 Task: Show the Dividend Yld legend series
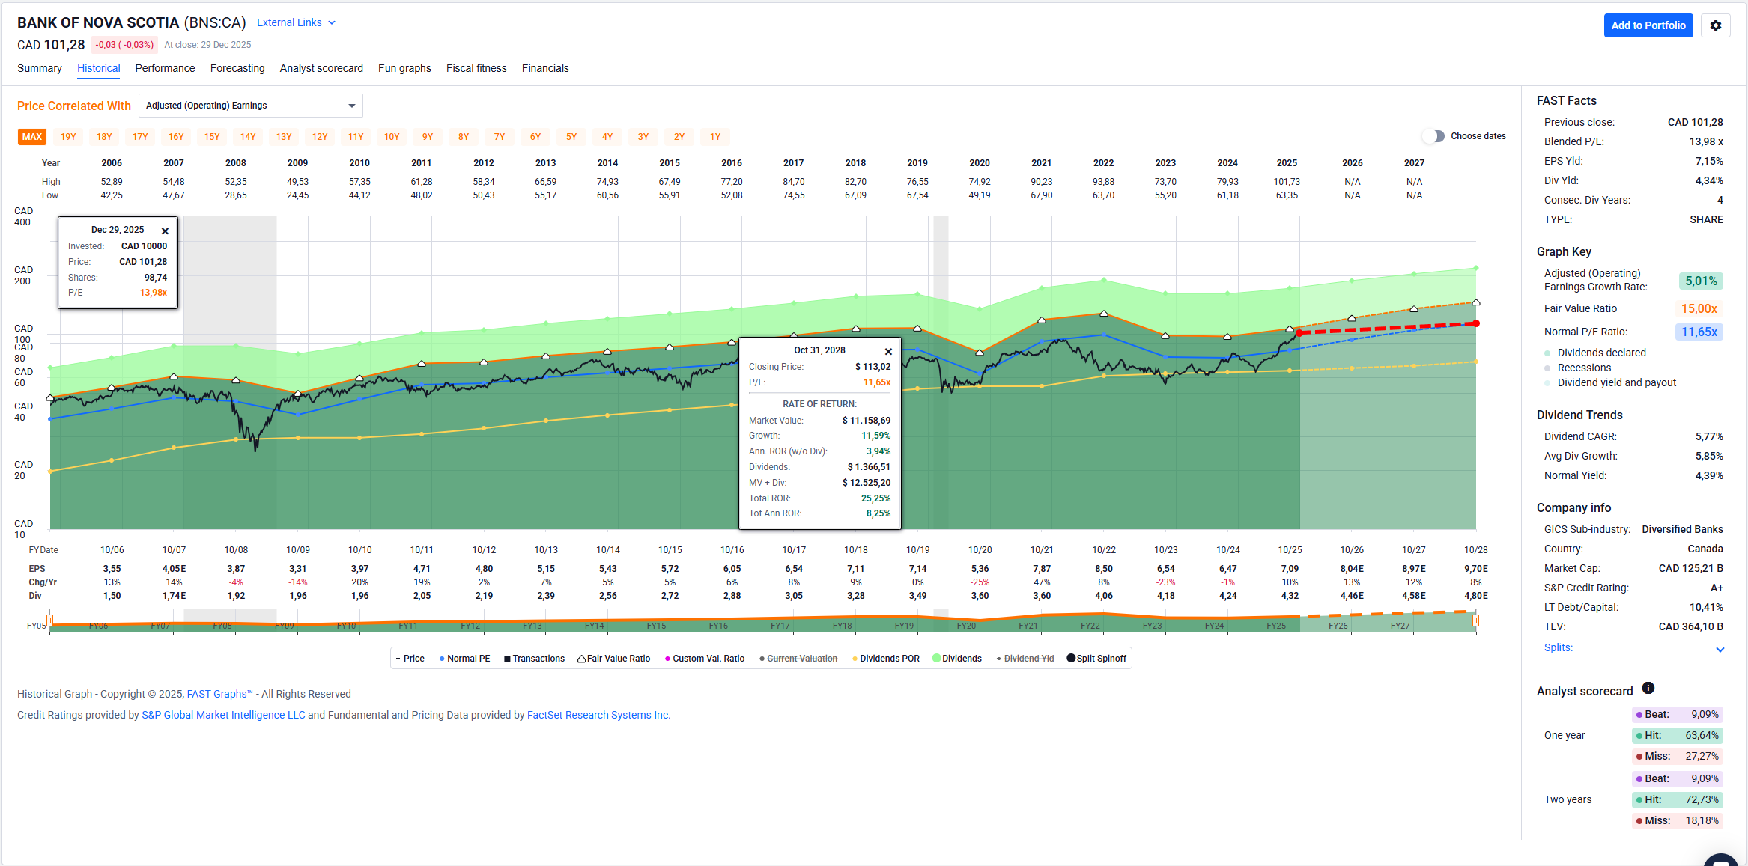1028,659
